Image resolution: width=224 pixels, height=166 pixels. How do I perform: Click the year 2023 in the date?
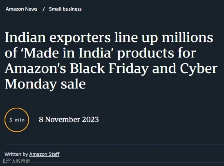pos(90,120)
